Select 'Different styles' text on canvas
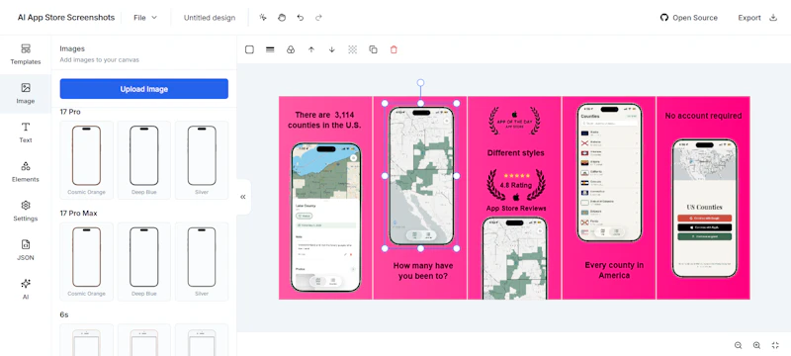Viewport: 791px width, 356px height. tap(515, 153)
